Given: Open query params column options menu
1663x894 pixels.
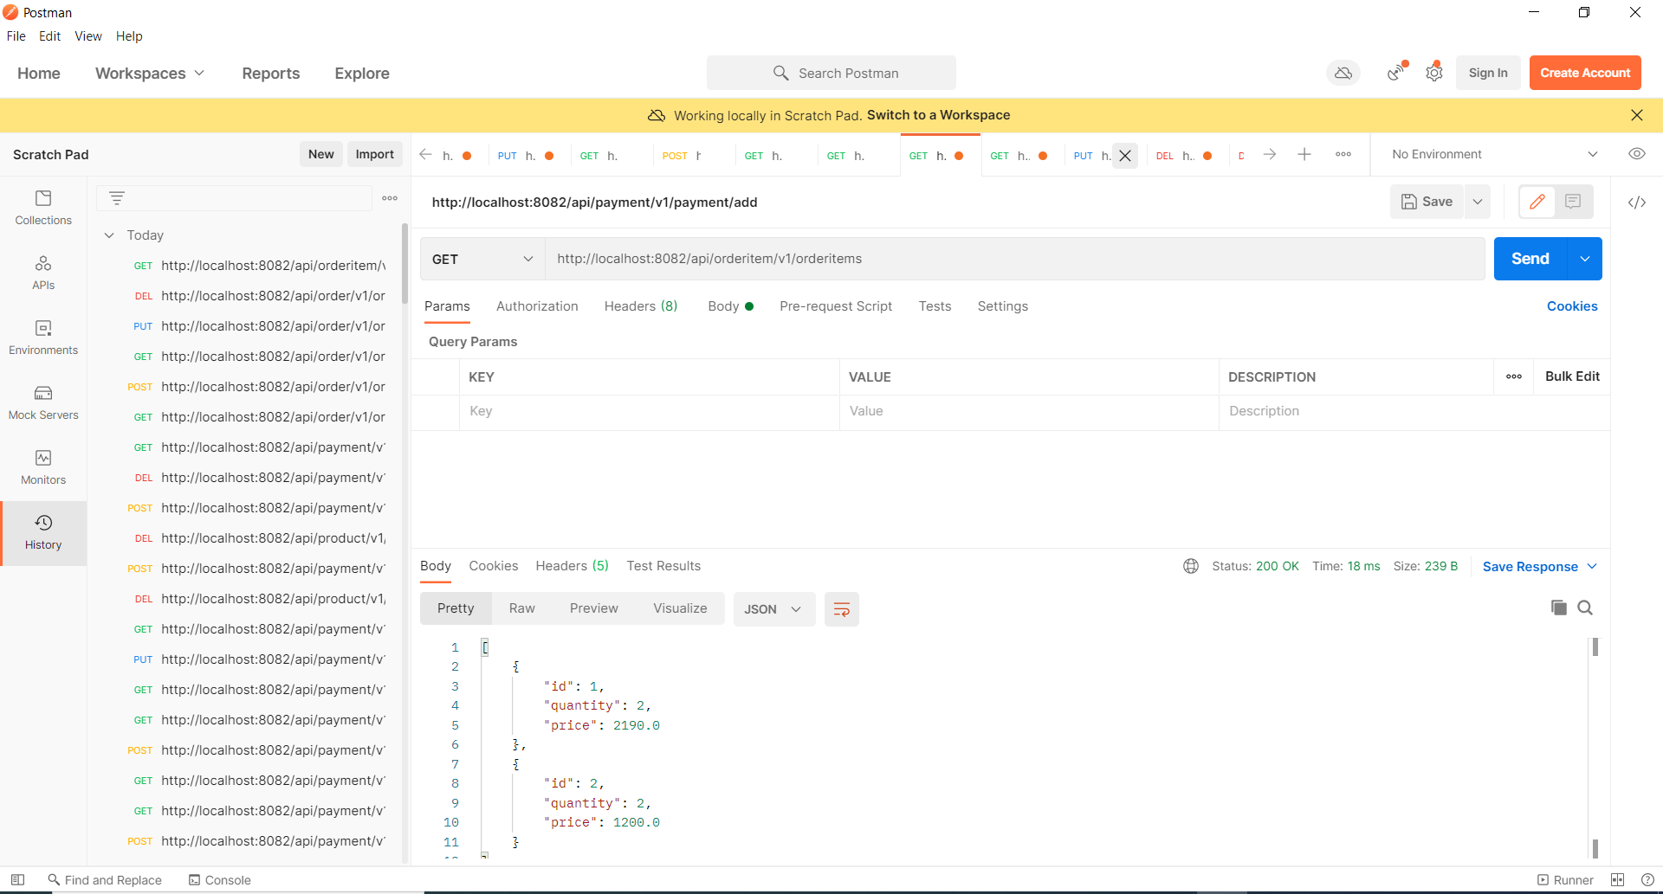Looking at the screenshot, I should coord(1514,376).
